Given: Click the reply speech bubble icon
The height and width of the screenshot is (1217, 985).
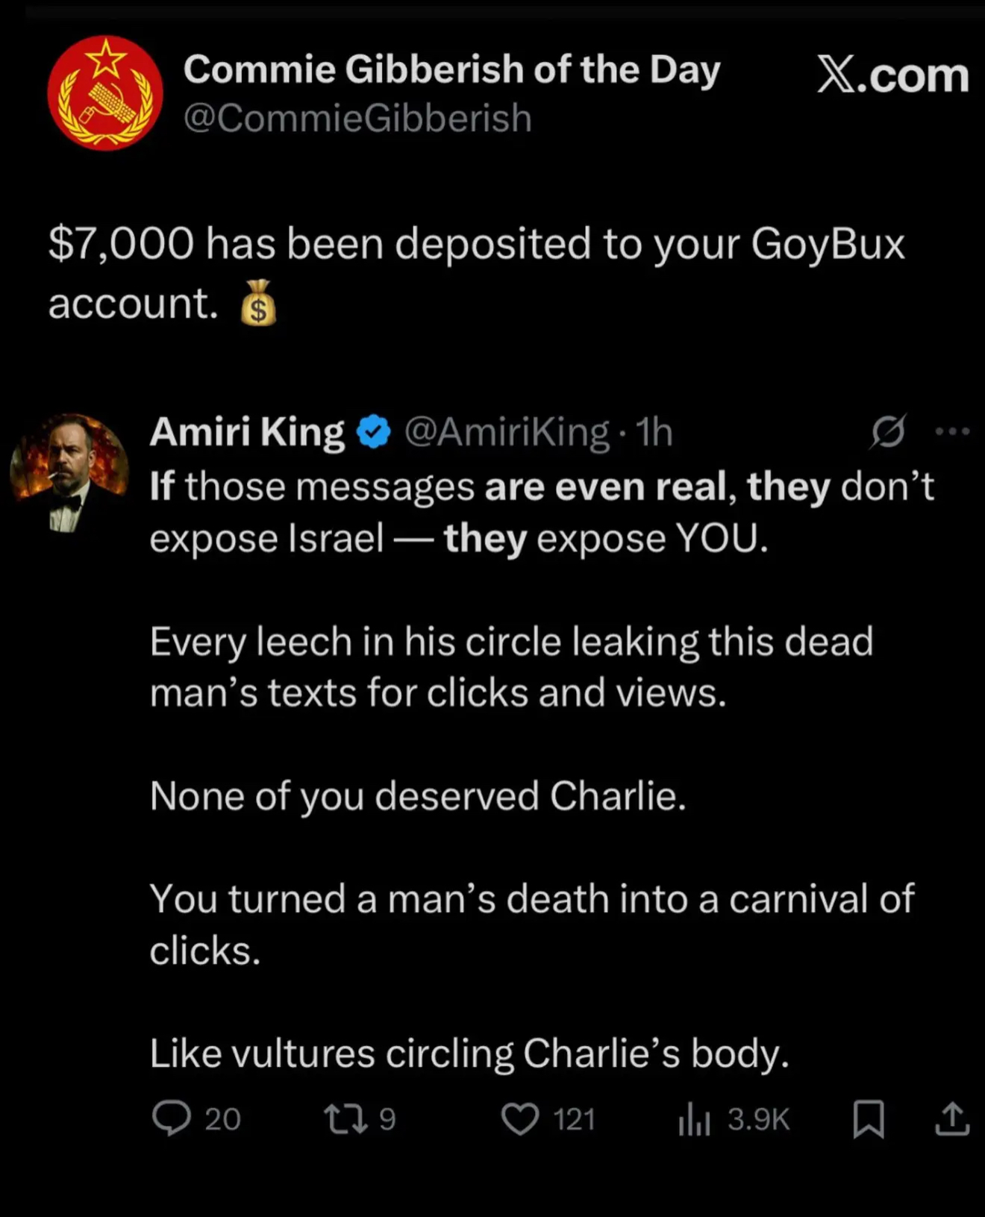Looking at the screenshot, I should coord(172,1119).
